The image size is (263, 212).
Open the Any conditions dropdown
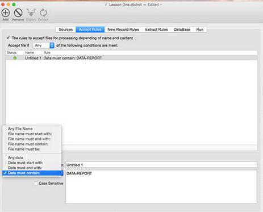click(x=44, y=45)
